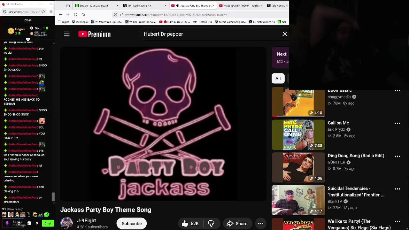Open J-9Eight channel avatar
409x230 pixels.
pos(67,223)
